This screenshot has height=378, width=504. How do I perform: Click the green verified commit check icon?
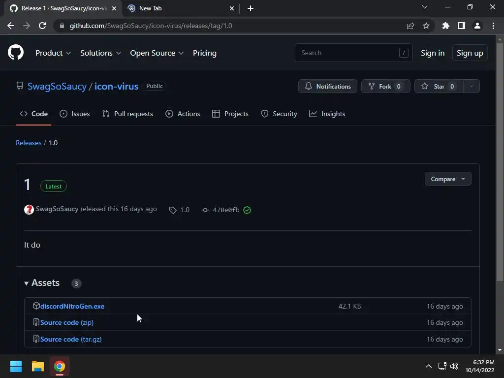pyautogui.click(x=247, y=210)
